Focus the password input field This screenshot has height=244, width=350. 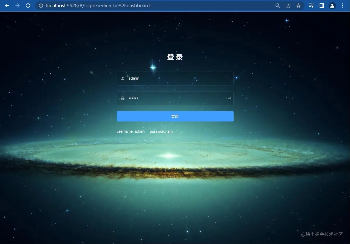pyautogui.click(x=175, y=98)
